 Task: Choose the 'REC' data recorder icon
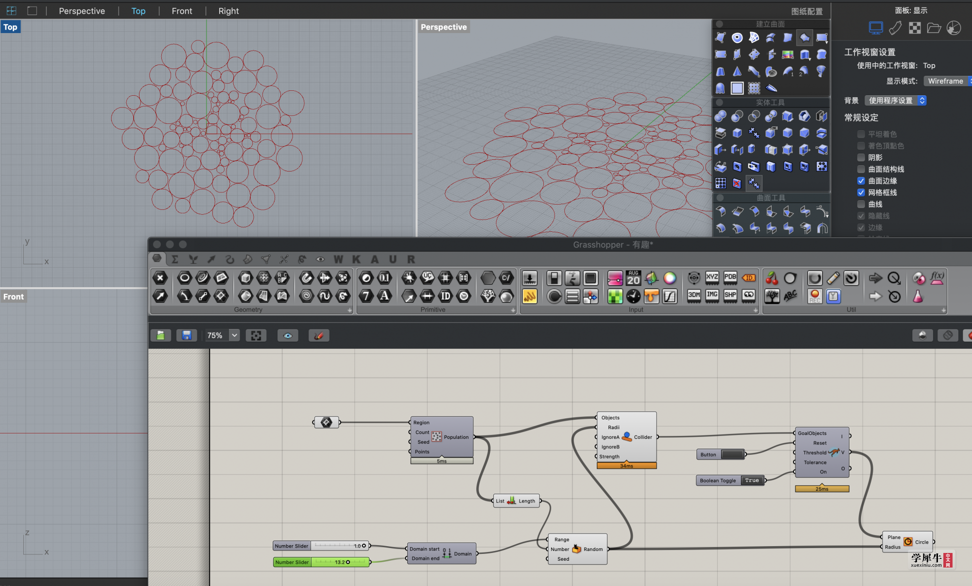[x=815, y=295]
